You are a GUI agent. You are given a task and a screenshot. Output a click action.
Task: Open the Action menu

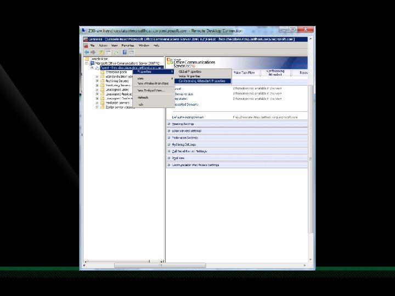[103, 45]
